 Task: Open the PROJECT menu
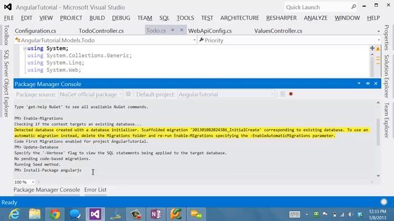[x=71, y=18]
